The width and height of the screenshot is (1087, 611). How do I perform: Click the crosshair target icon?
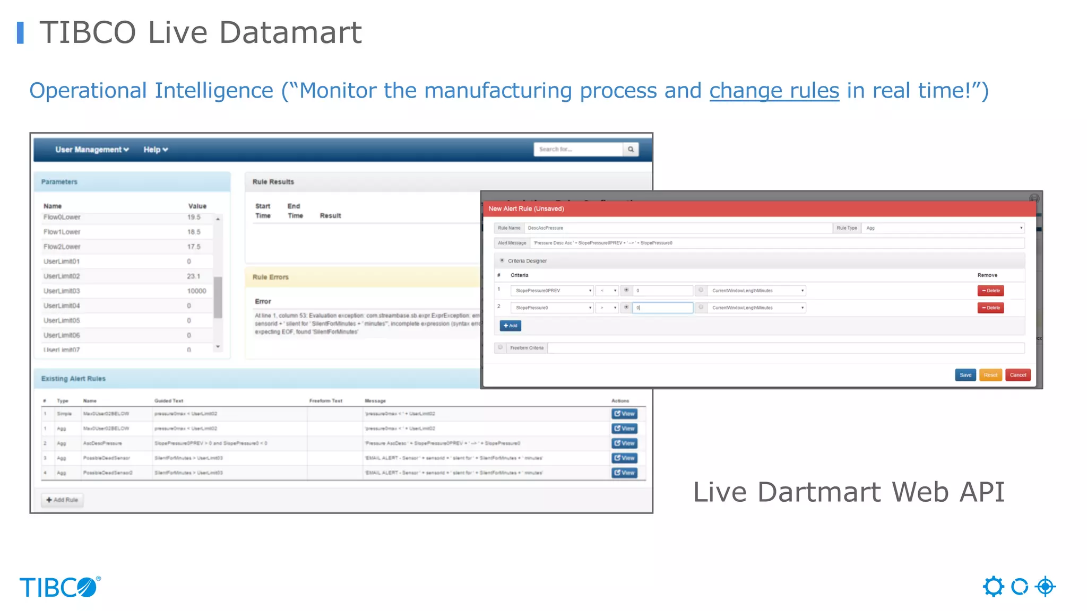click(x=1045, y=587)
